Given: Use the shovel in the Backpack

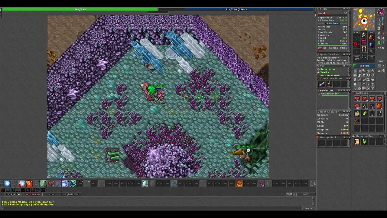Looking at the screenshot, I should (372, 114).
